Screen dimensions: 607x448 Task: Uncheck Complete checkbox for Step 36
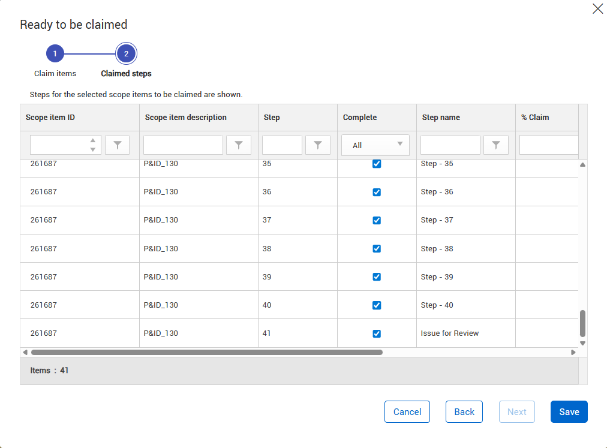coord(377,193)
